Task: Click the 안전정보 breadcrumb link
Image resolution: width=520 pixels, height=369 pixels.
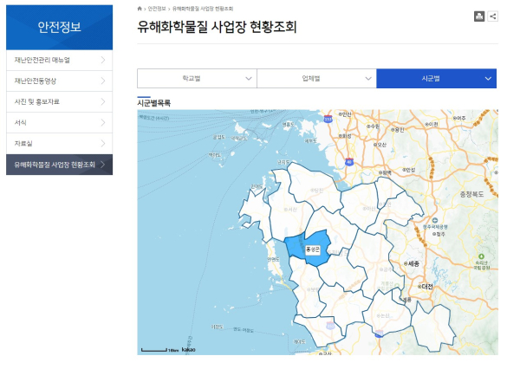Action: coord(157,8)
